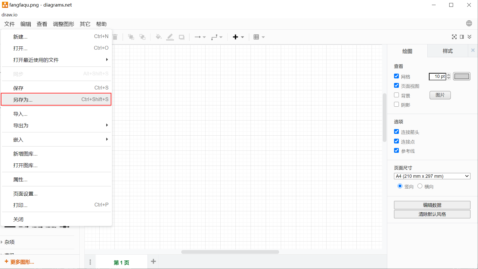Screen dimensions: 478x269
Task: Select the 横向 radio button
Action: coord(420,186)
